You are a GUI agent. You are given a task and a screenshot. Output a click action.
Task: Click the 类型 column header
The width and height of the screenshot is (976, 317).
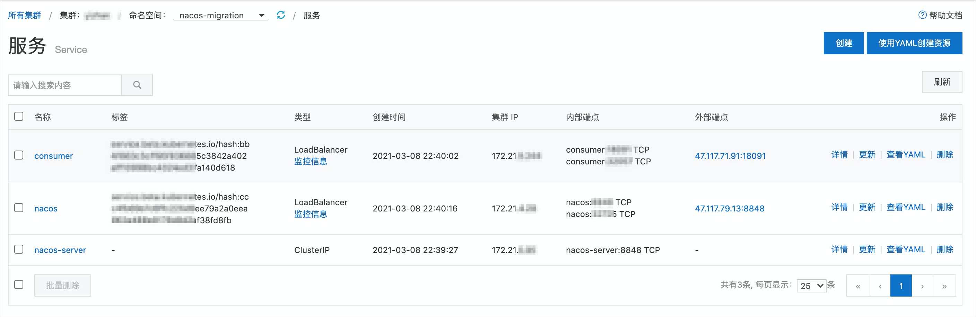[302, 117]
